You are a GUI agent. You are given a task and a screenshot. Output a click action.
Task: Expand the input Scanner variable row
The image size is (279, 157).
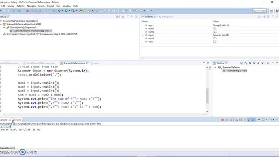pyautogui.click(x=143, y=35)
